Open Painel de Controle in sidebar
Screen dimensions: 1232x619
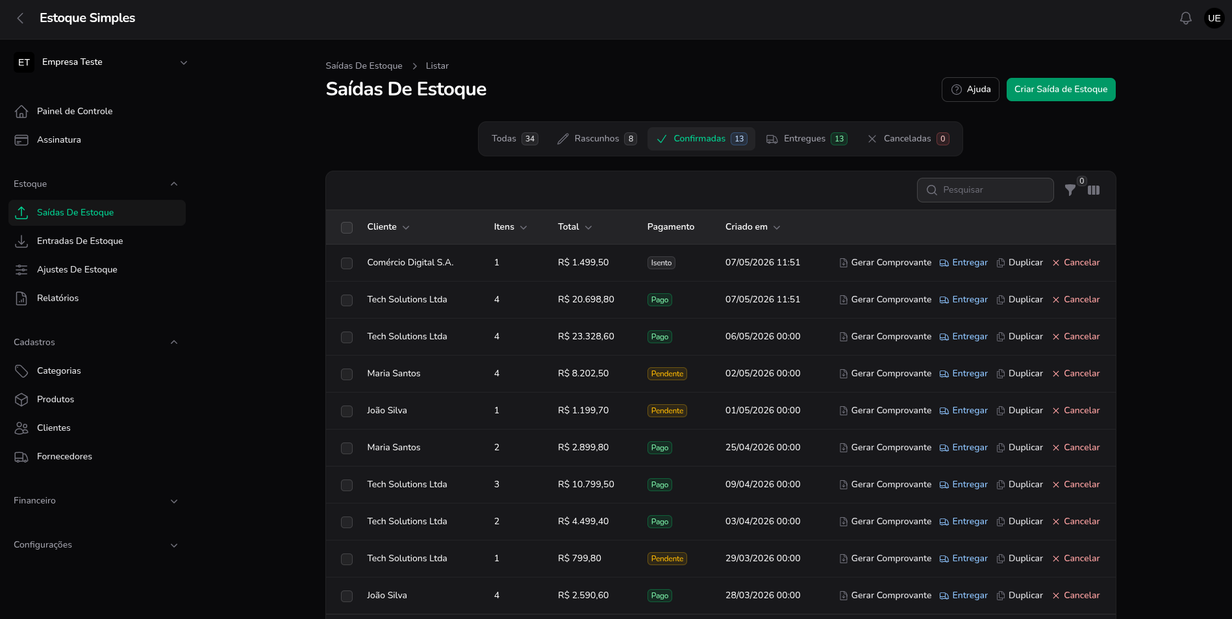pos(97,112)
